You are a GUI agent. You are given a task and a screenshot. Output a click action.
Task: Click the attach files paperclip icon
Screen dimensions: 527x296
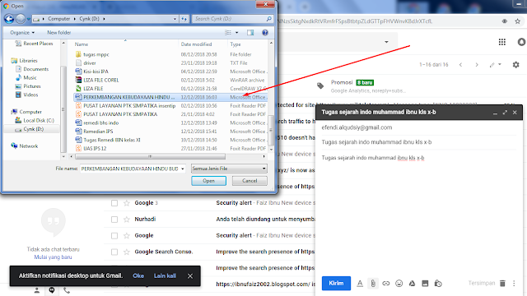tap(373, 284)
